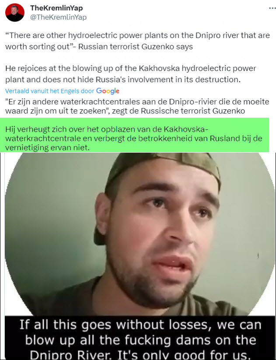Click 'Kakhovska-' in the Dutch highlighted text
Image resolution: width=276 pixels, height=360 pixels.
coord(186,129)
